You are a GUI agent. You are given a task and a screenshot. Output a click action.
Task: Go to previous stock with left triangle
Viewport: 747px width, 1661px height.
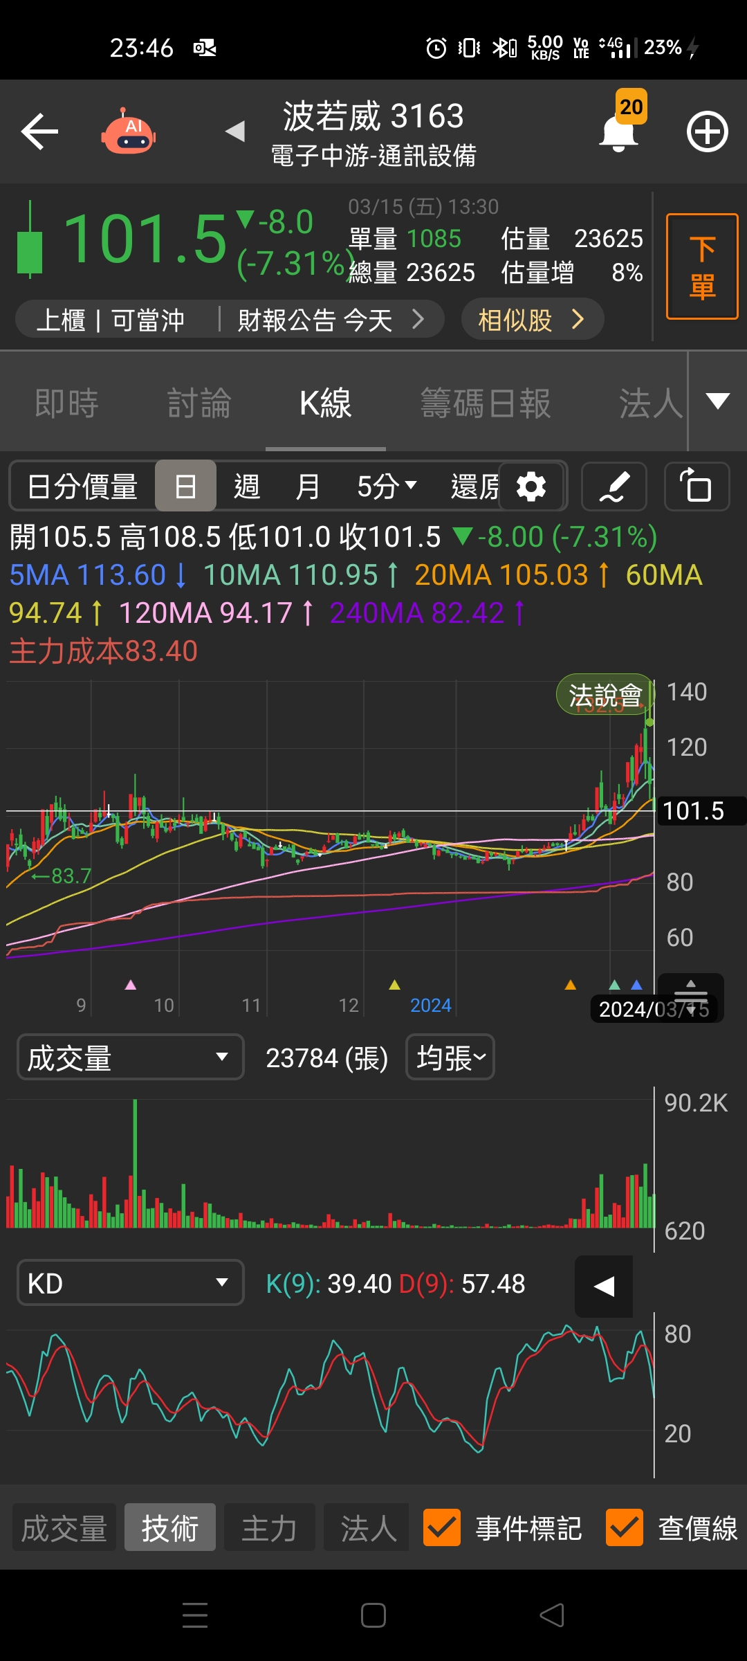click(235, 131)
